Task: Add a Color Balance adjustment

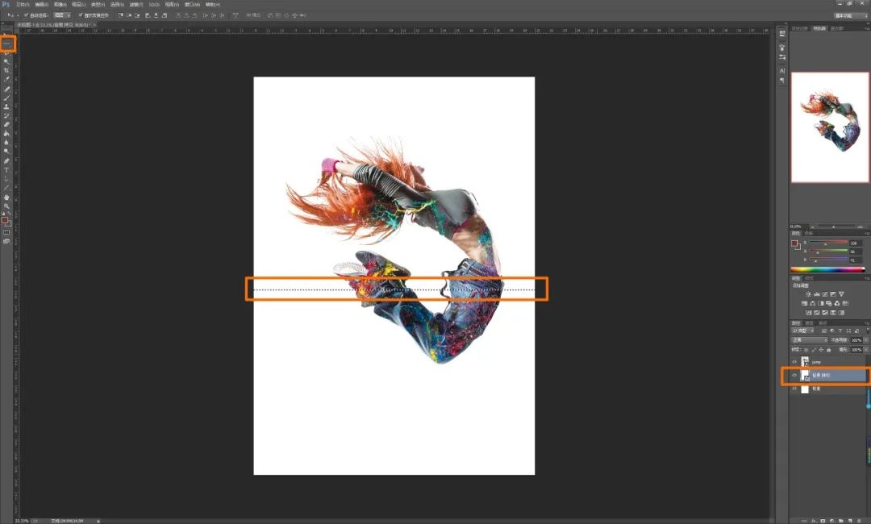Action: pyautogui.click(x=812, y=303)
